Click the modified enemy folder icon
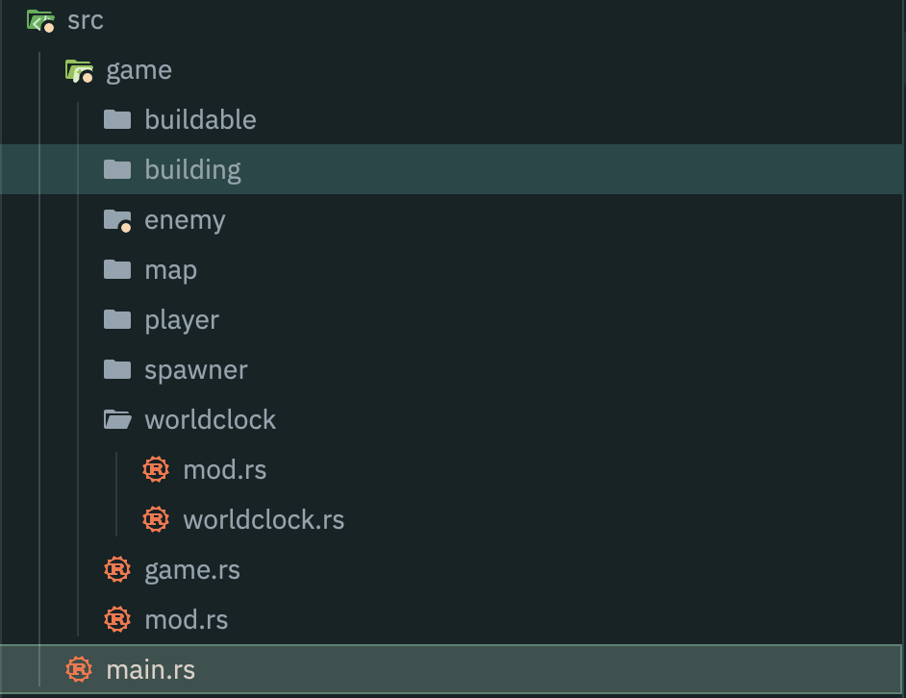Image resolution: width=906 pixels, height=698 pixels. coord(117,220)
